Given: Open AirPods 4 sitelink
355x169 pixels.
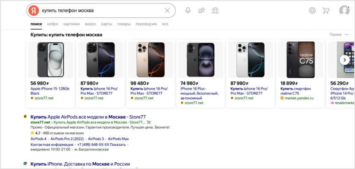Looking at the screenshot, I should click(x=38, y=139).
